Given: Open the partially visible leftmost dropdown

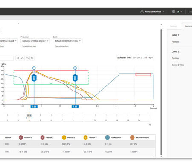Looking at the screenshot, I should [9, 41].
